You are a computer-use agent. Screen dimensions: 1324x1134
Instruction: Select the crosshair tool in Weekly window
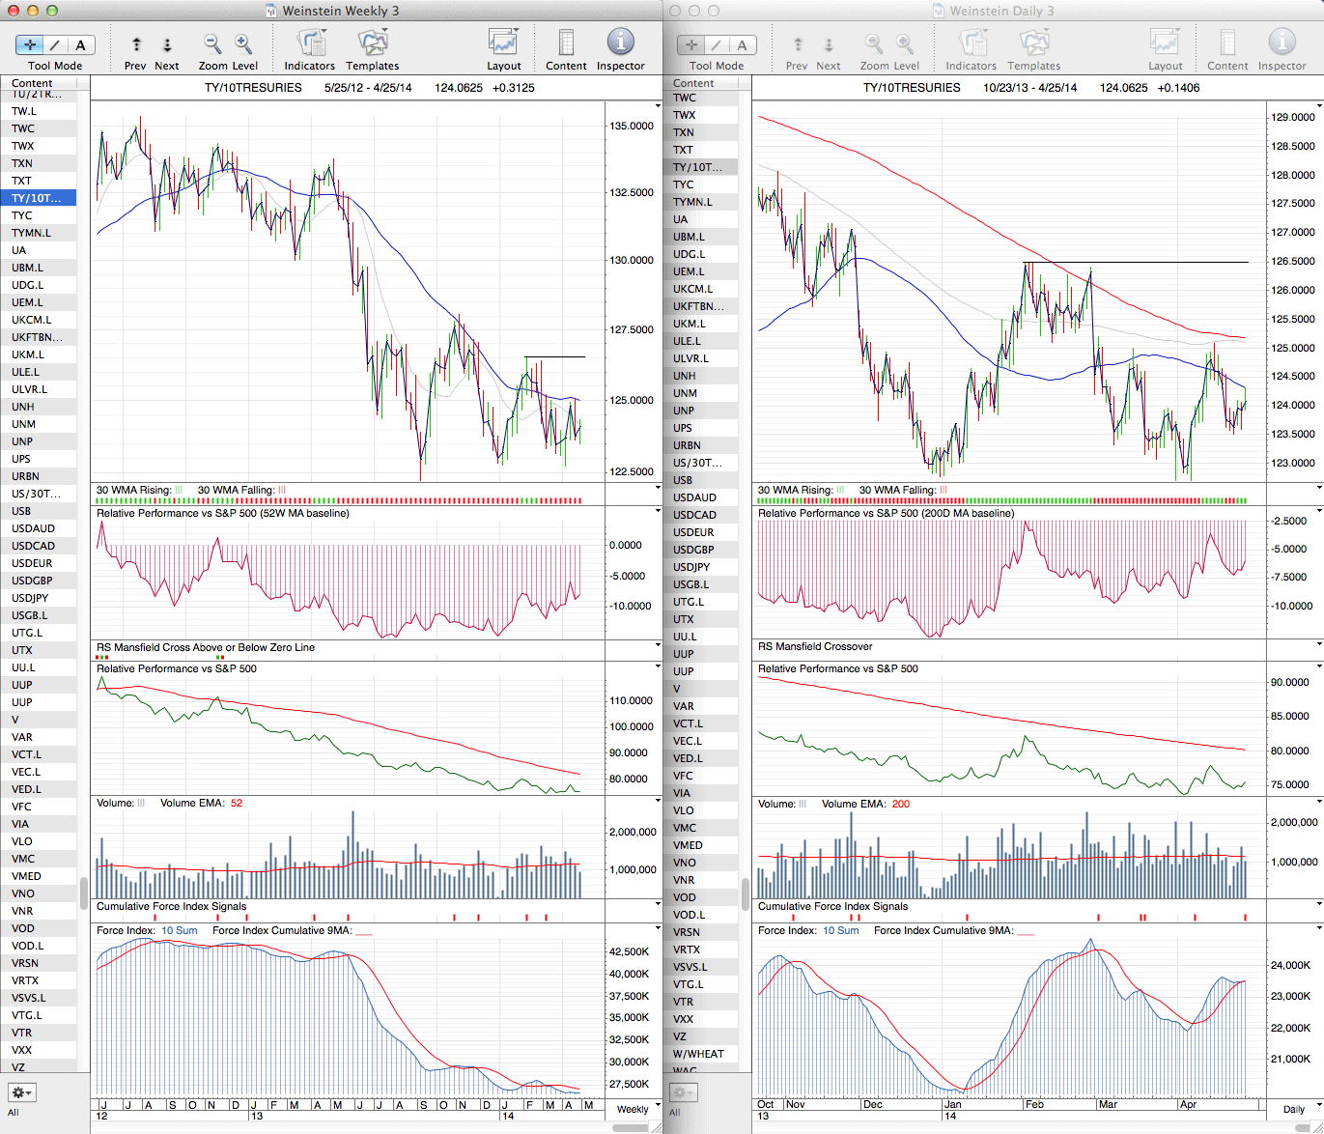pos(30,45)
